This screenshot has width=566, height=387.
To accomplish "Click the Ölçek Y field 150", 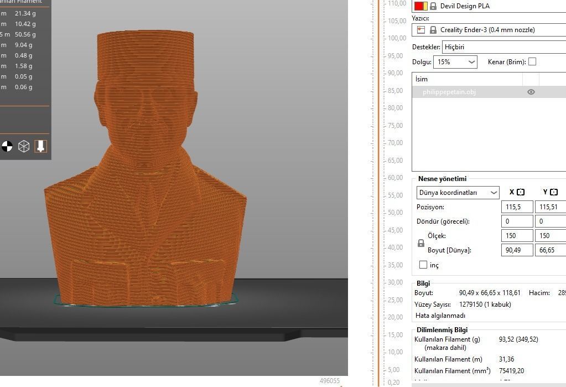I will point(551,236).
